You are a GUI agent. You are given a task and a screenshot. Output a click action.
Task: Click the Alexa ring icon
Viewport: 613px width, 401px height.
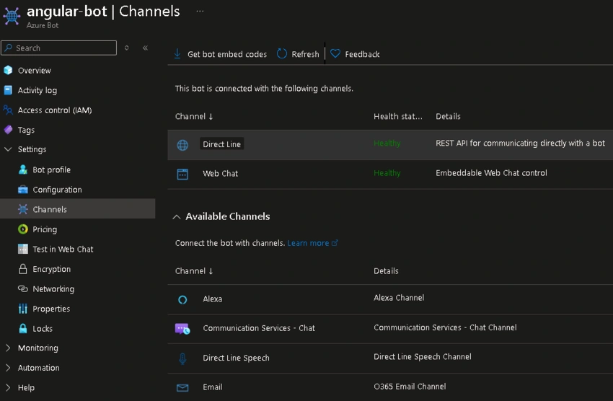coord(182,300)
